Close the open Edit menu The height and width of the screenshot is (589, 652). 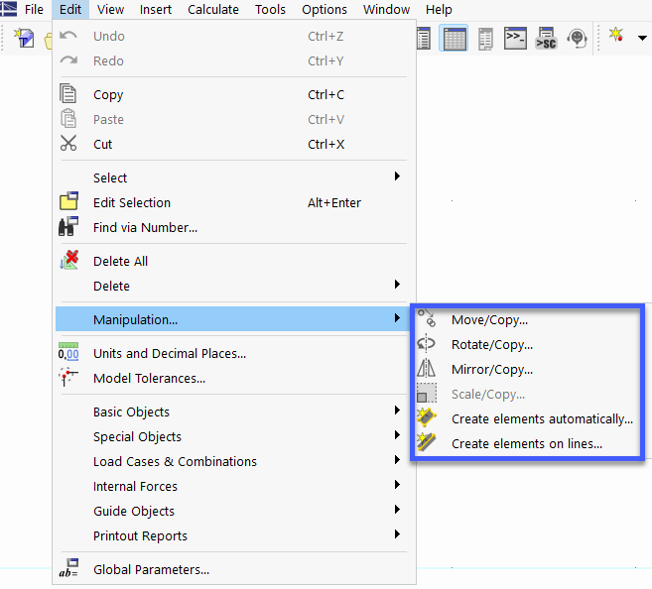(x=70, y=9)
